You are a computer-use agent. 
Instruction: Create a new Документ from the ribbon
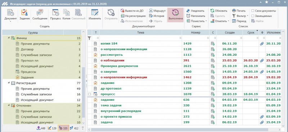coord(10,14)
